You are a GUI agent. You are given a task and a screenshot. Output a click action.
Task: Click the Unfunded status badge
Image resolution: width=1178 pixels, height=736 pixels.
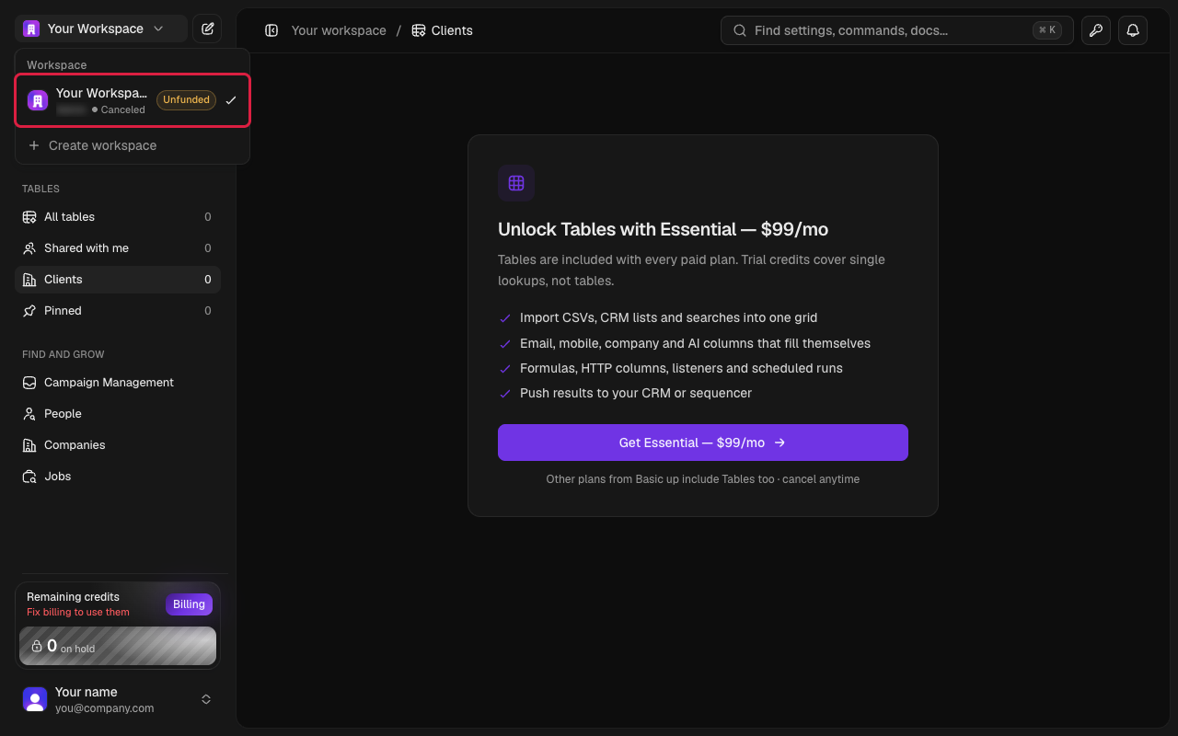pyautogui.click(x=186, y=100)
